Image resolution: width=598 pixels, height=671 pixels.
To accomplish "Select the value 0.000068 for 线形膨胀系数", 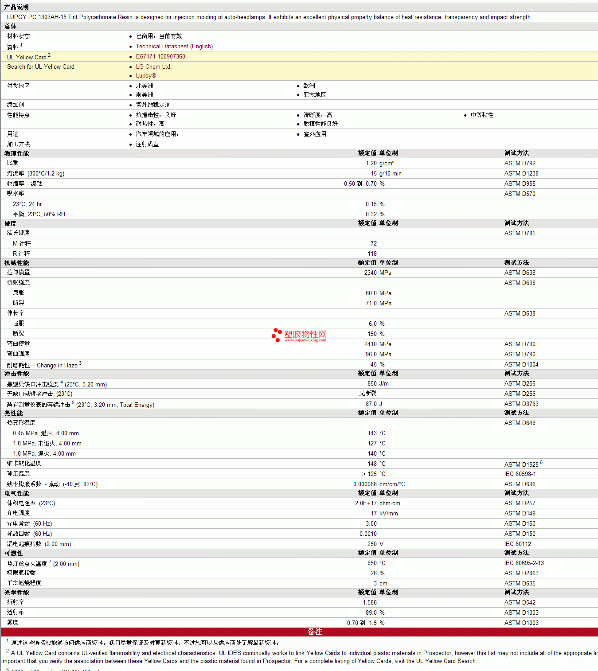I will pos(365,484).
